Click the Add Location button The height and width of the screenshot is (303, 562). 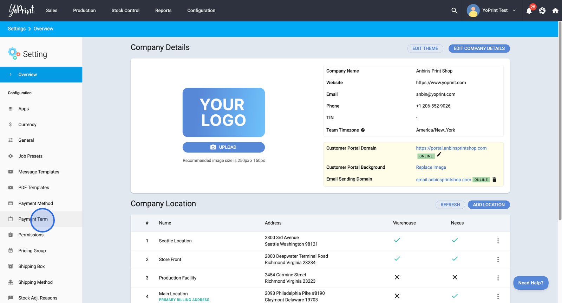pyautogui.click(x=489, y=205)
